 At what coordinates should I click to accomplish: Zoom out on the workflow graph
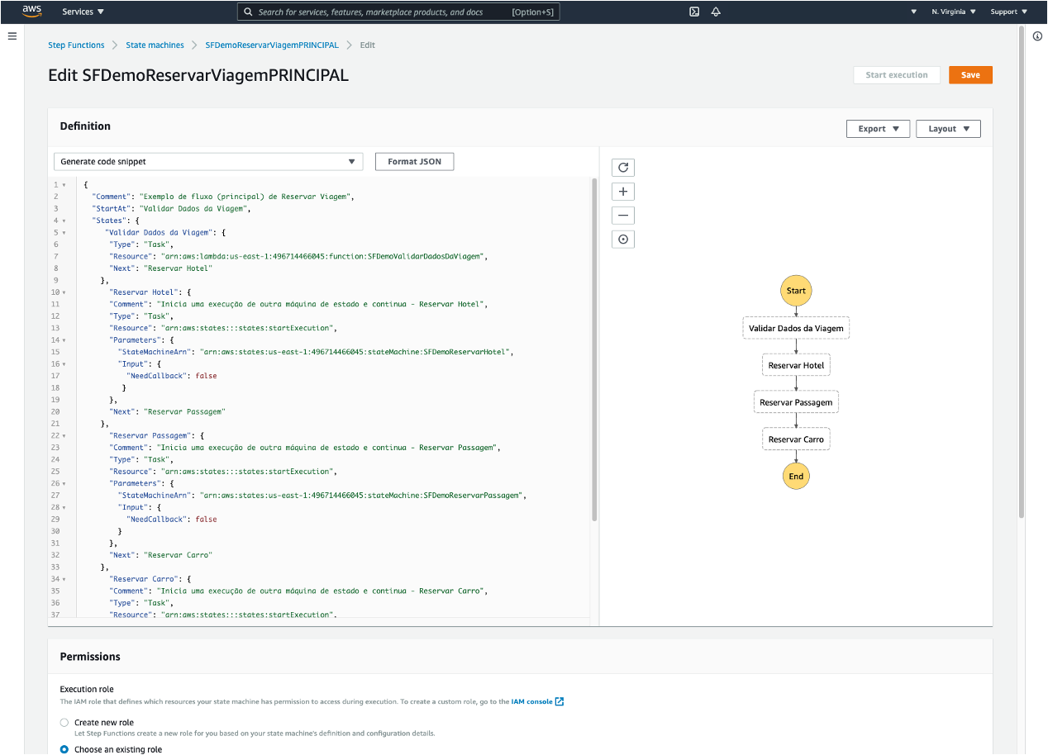[x=623, y=216]
